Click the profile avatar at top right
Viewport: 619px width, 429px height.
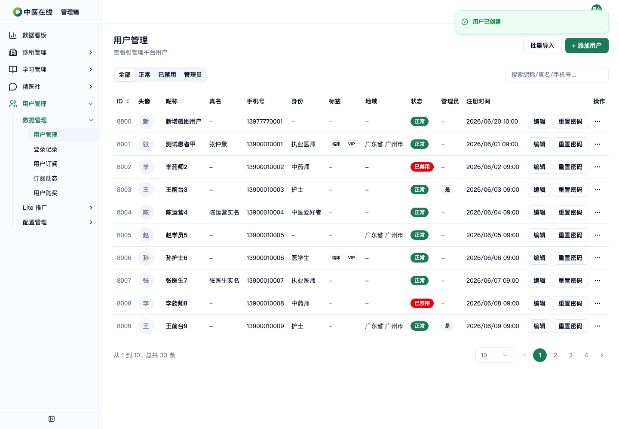[597, 9]
